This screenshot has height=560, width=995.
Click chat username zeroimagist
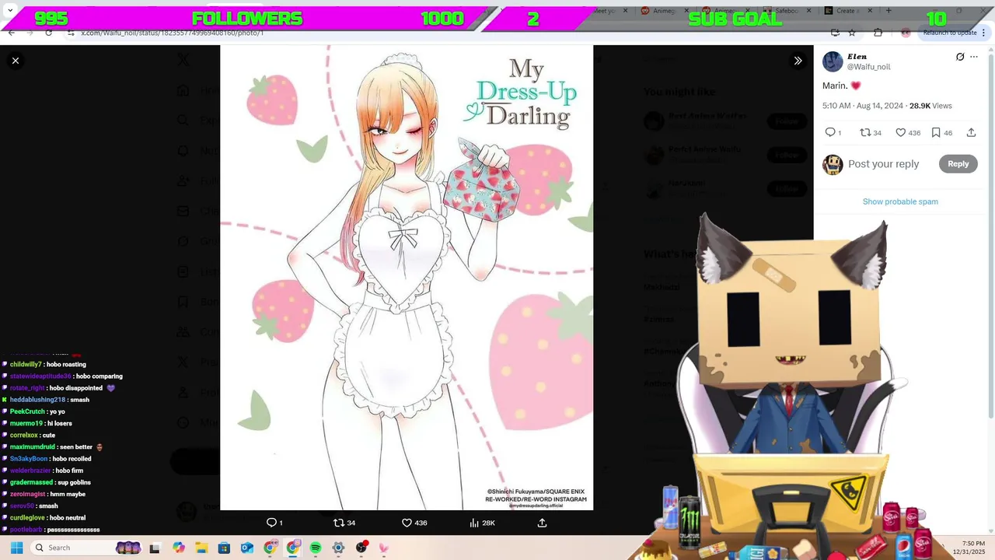(x=28, y=494)
